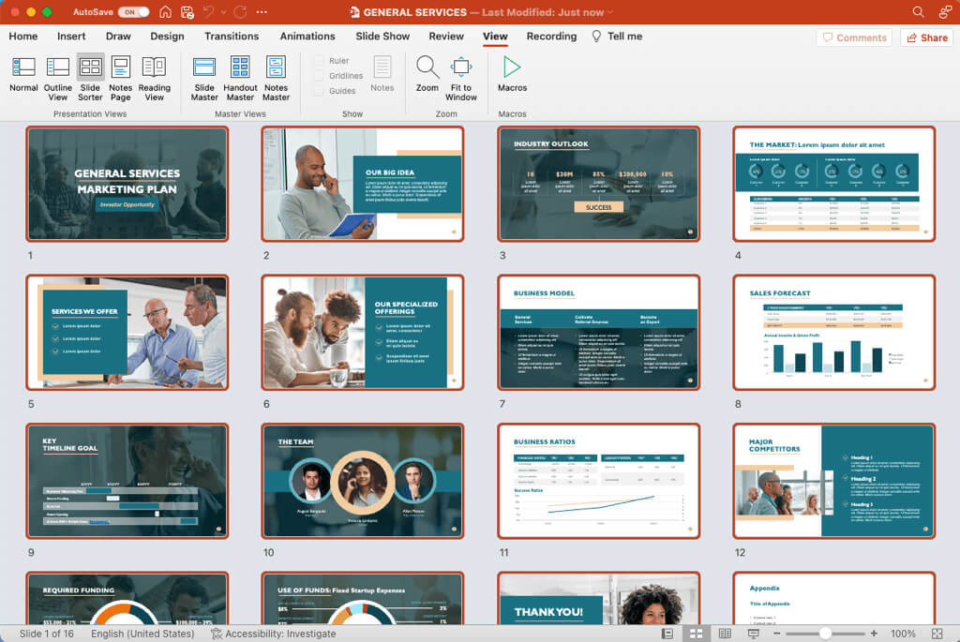The width and height of the screenshot is (960, 642).
Task: Switch to Normal view in the ribbon
Action: (x=23, y=75)
